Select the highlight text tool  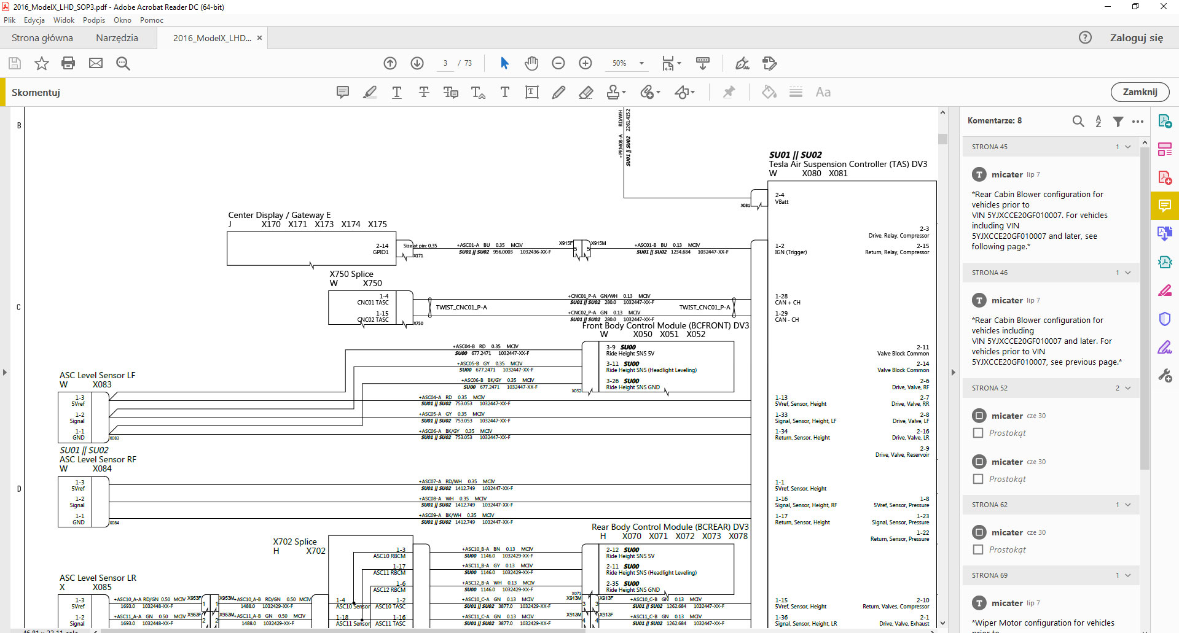370,92
